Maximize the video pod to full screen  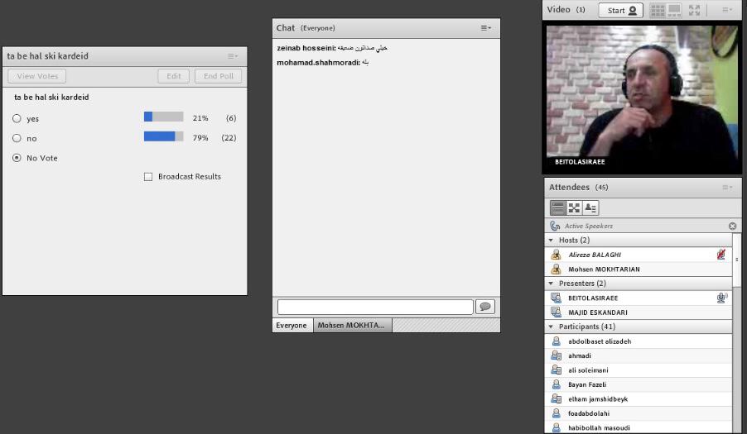click(694, 10)
